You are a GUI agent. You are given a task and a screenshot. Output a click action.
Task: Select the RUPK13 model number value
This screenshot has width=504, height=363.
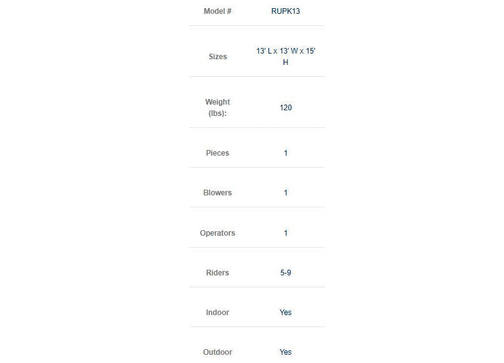pyautogui.click(x=285, y=11)
